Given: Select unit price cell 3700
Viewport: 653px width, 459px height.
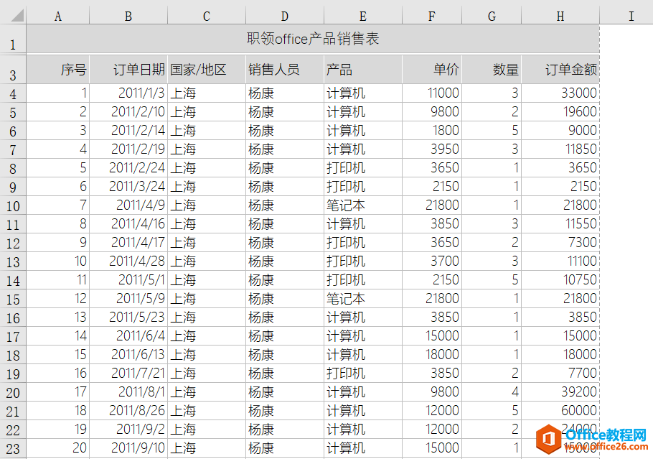Looking at the screenshot, I should pos(432,261).
